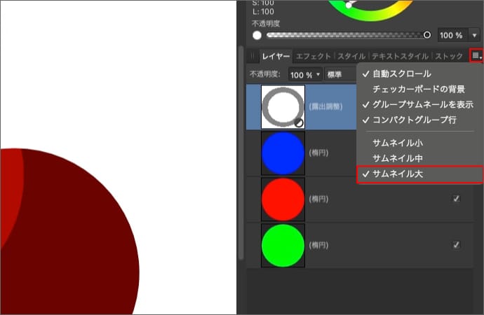
Task: Select the blue ellipse layer thumbnail
Action: pyautogui.click(x=283, y=153)
